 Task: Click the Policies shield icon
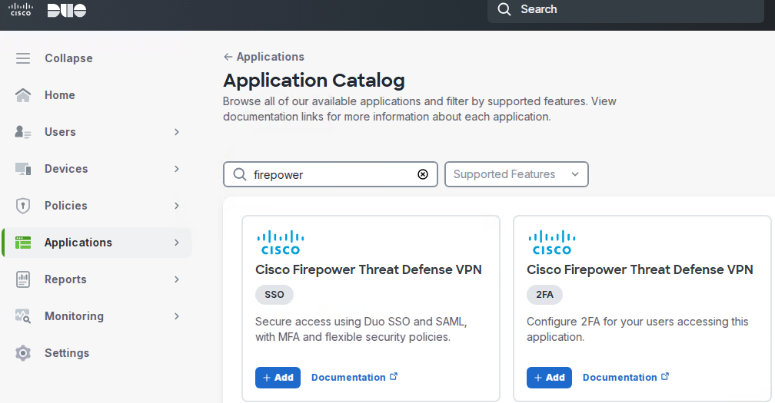click(23, 206)
